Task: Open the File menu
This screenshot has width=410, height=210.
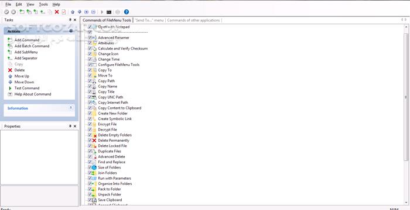Action: pyautogui.click(x=8, y=5)
